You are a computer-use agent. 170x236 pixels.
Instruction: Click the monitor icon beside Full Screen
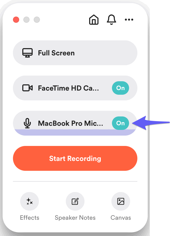pos(27,53)
